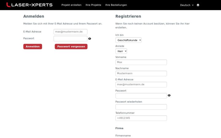This screenshot has height=138, width=221.
Task: Click the Anmelden button
Action: pos(33,47)
